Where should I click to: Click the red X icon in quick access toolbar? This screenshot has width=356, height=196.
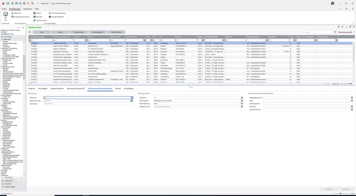tap(28, 3)
